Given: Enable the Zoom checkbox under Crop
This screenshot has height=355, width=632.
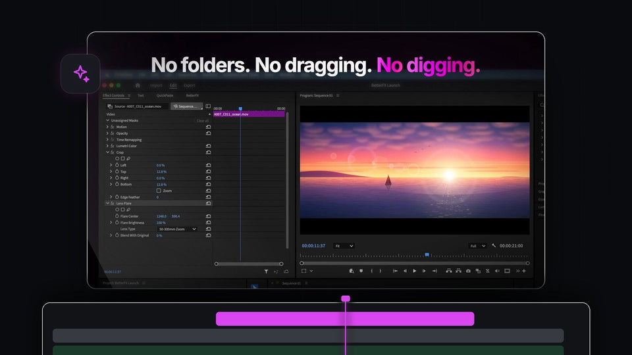Looking at the screenshot, I should 159,191.
